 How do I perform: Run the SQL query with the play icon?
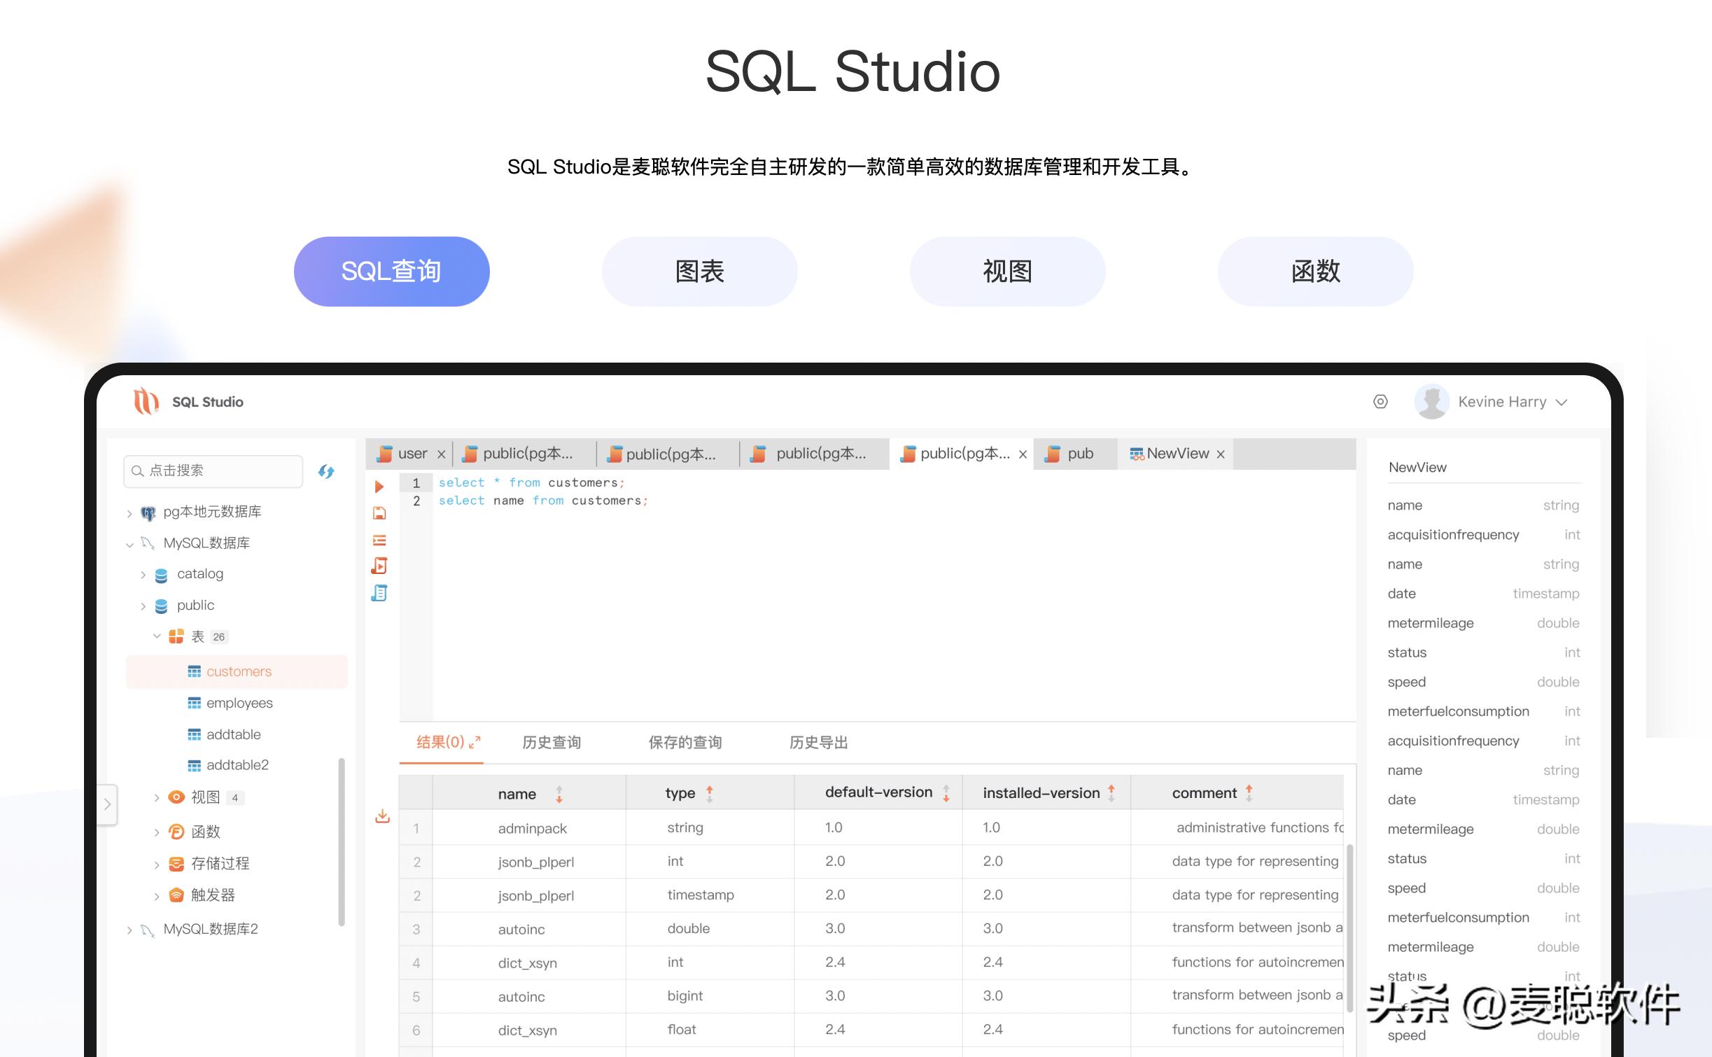tap(380, 486)
